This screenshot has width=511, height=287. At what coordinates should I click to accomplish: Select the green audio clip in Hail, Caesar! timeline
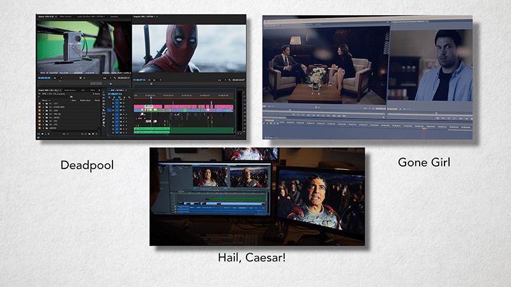pos(237,199)
